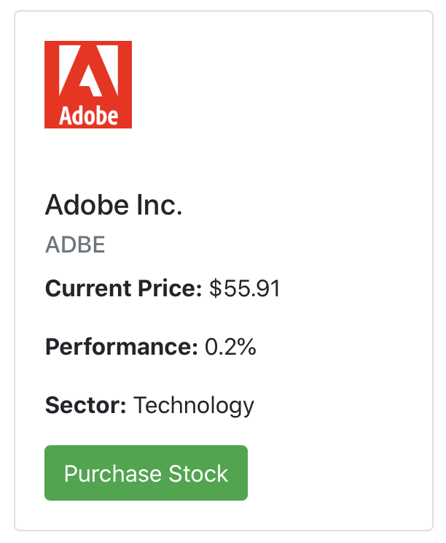Click the word Price in Current Price
The image size is (446, 543).
(170, 288)
